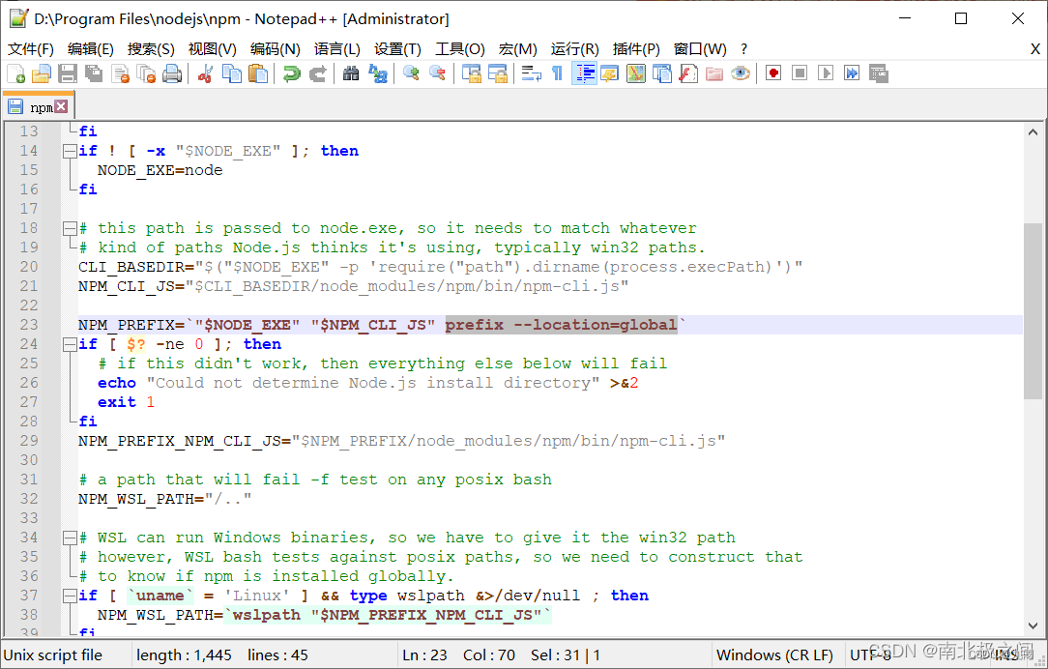This screenshot has height=669, width=1048.
Task: Open the 插件(P) plugins menu
Action: 636,48
